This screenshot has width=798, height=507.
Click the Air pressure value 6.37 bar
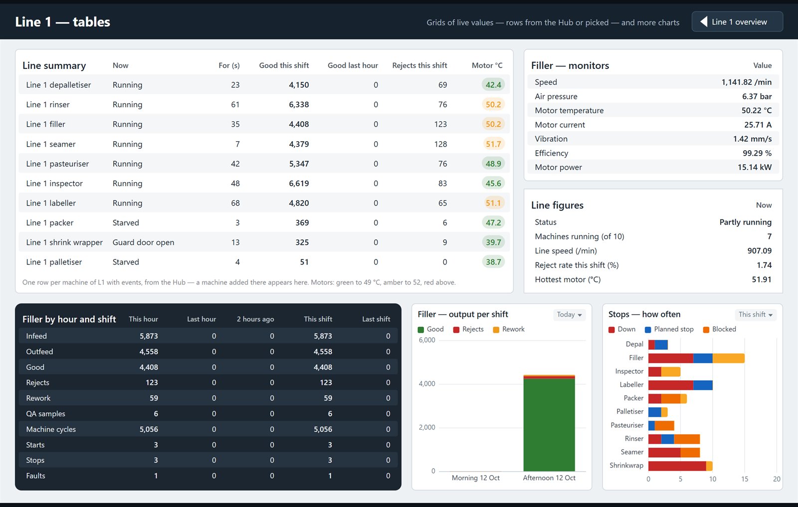757,96
